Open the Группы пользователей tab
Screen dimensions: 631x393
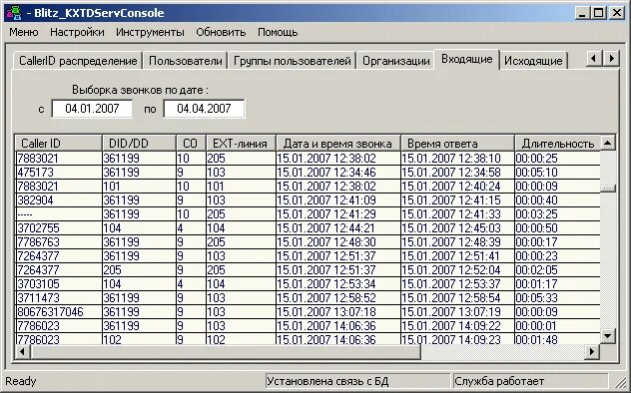coord(293,61)
